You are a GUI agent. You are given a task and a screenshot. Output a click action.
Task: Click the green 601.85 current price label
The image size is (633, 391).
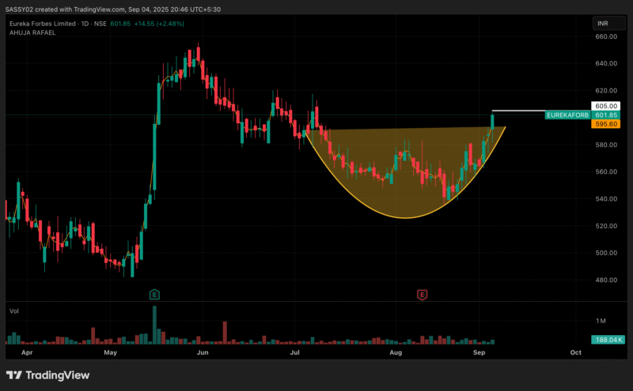point(606,115)
